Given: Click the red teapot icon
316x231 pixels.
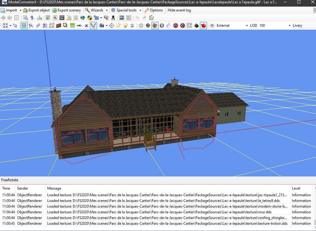Looking at the screenshot, I should 203,25.
